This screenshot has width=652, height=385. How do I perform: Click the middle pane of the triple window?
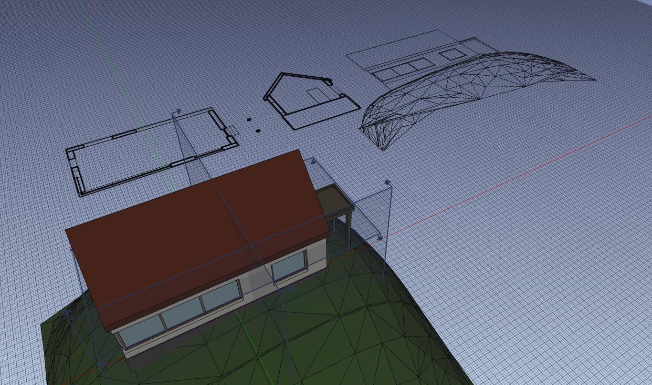(x=183, y=312)
